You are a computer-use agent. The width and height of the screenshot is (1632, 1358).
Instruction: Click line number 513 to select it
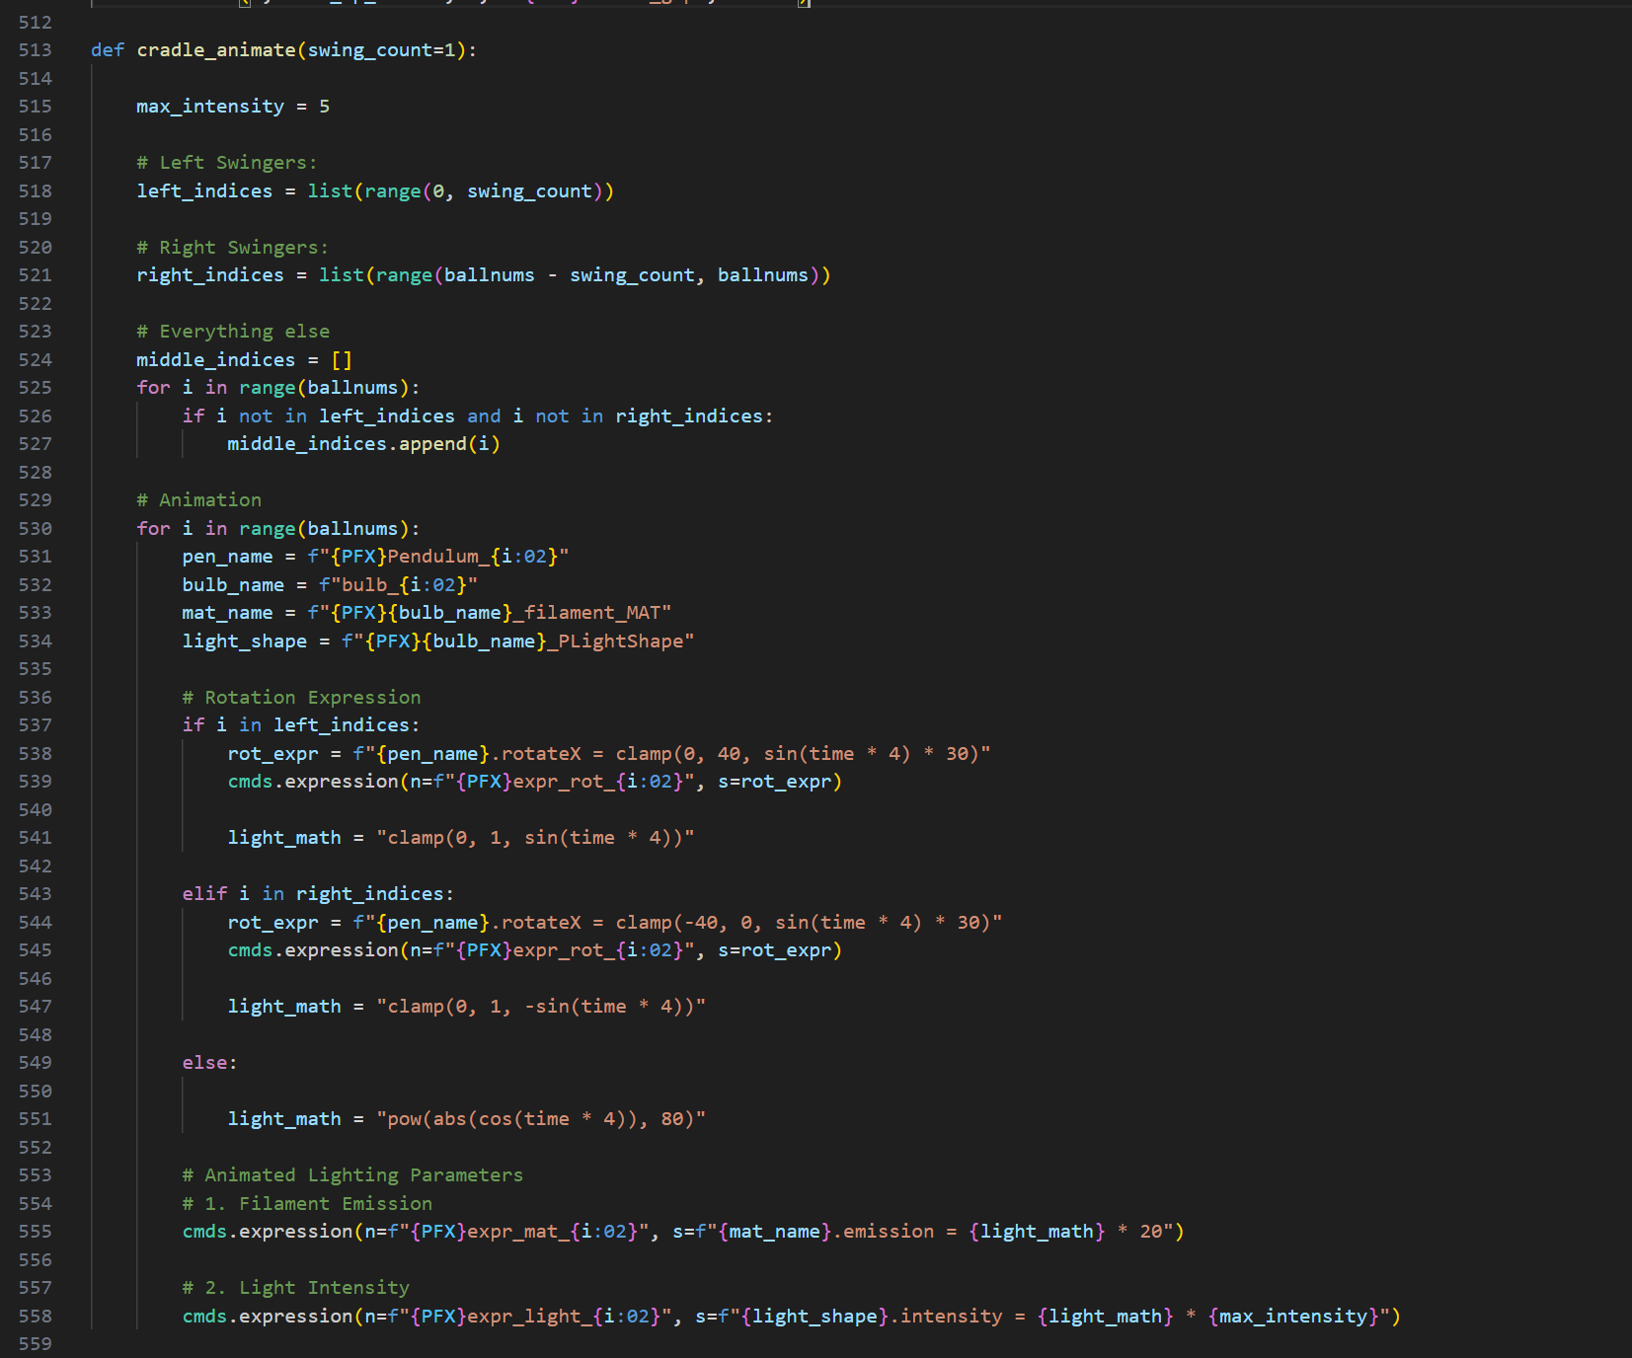click(x=36, y=49)
